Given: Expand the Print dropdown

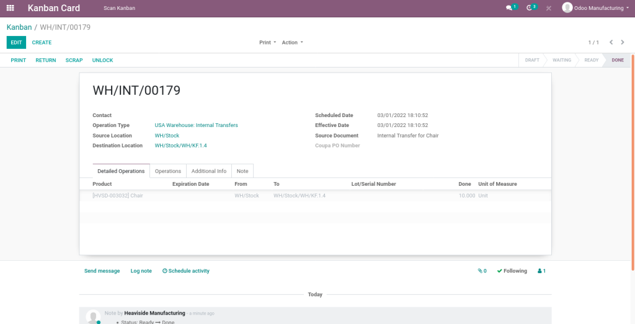Looking at the screenshot, I should click(x=267, y=43).
